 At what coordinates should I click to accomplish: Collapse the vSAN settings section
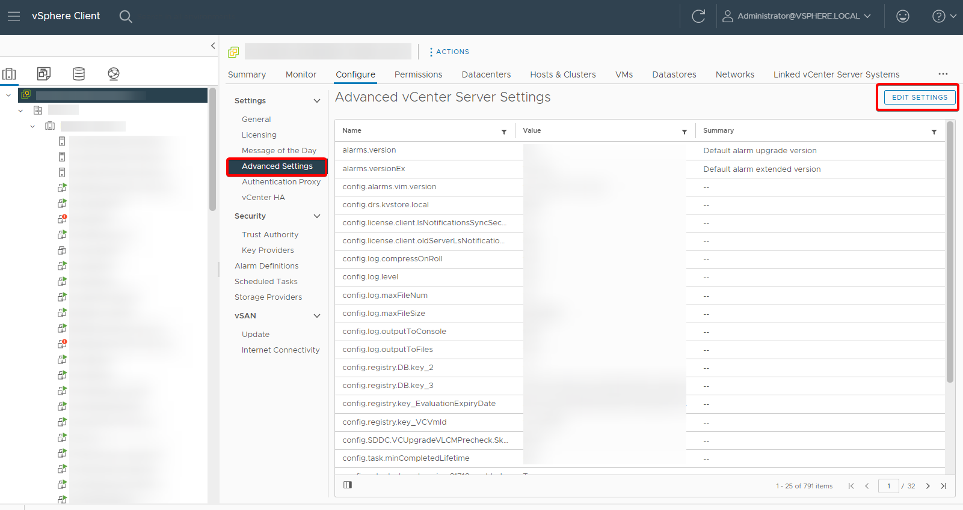[x=317, y=316]
